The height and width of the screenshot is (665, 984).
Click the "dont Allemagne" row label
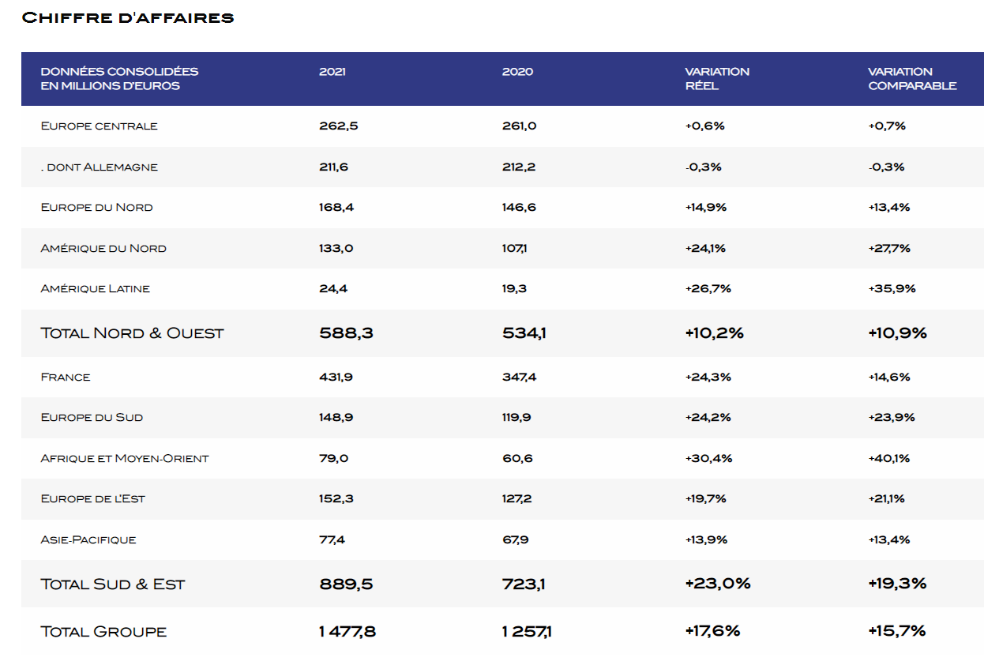[100, 167]
